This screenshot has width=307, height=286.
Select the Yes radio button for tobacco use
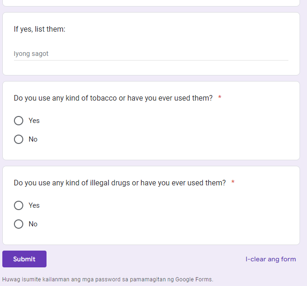click(x=19, y=121)
